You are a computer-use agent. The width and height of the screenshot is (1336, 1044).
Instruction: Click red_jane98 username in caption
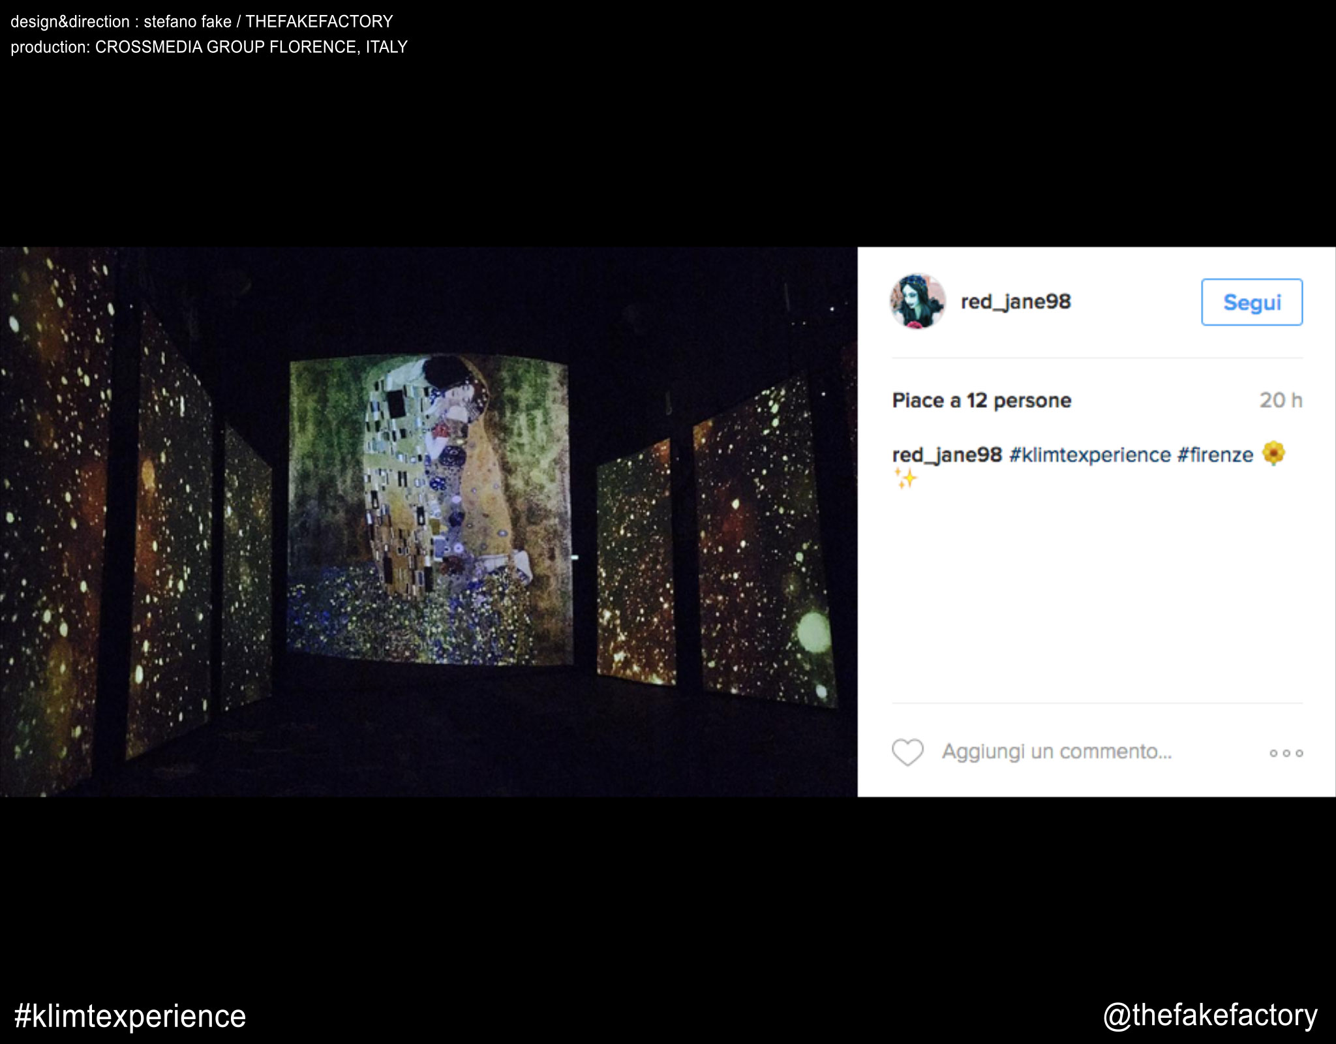click(947, 455)
